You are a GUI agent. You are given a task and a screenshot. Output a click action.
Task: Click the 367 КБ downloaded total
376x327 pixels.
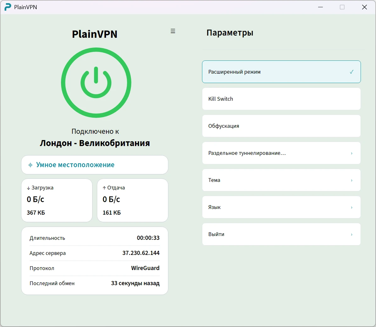pos(36,212)
